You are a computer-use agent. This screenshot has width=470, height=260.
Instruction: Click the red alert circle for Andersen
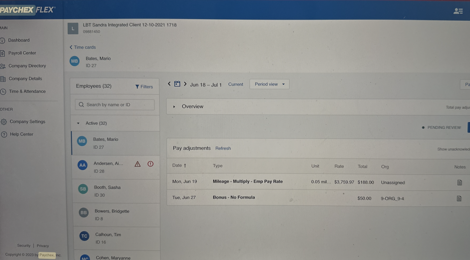click(151, 164)
